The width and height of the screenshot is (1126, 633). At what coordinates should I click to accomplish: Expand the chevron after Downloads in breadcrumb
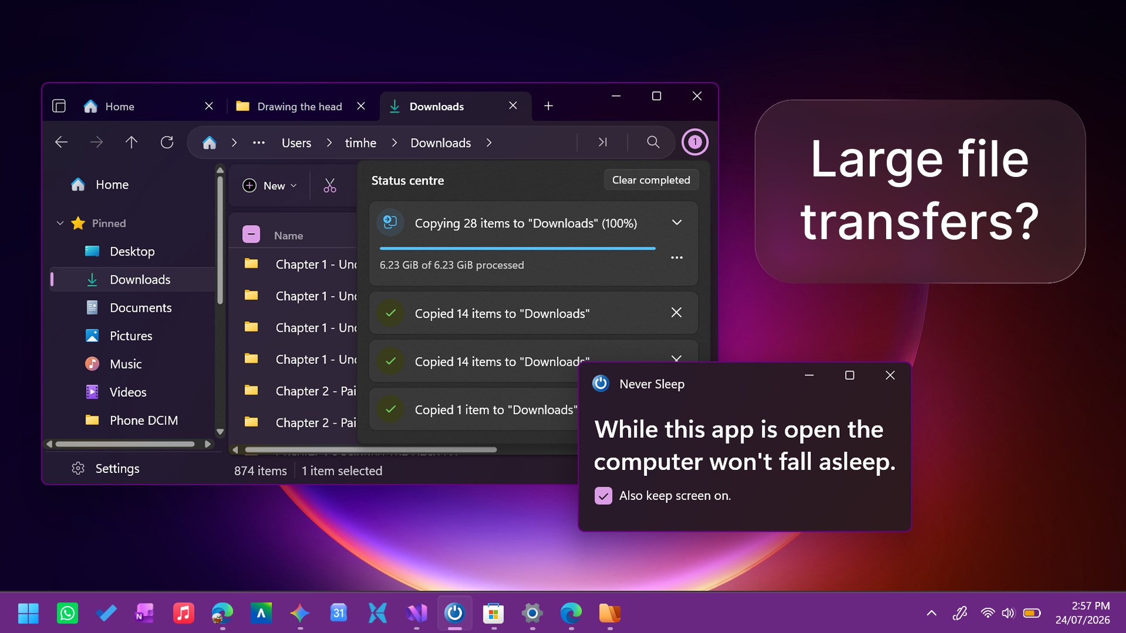click(489, 142)
